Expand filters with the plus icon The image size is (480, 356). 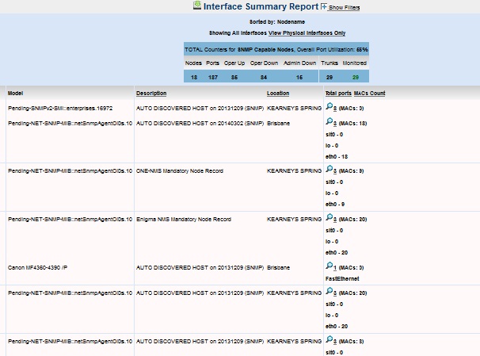pyautogui.click(x=324, y=6)
